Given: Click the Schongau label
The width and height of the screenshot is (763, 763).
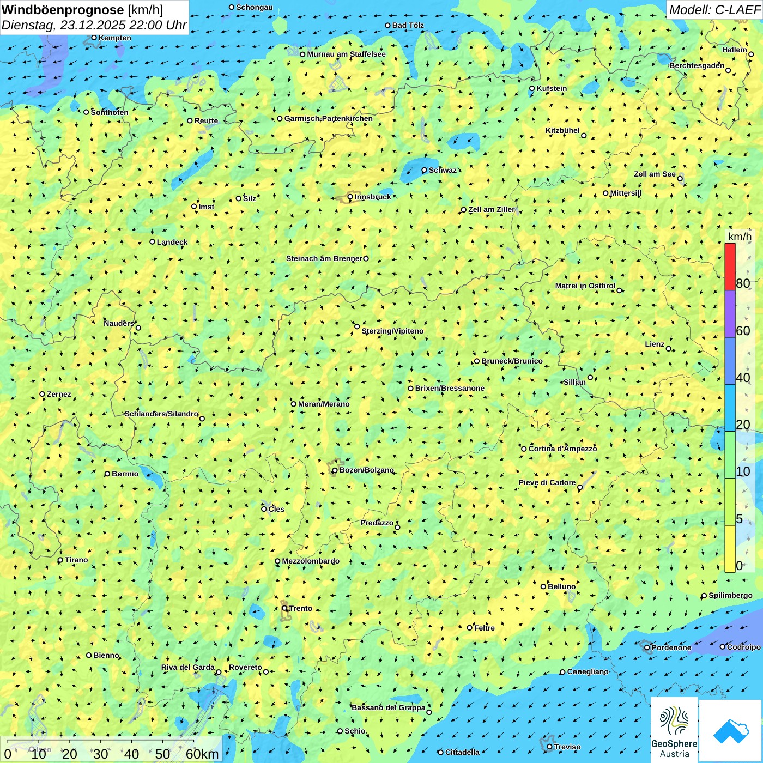Looking at the screenshot, I should pyautogui.click(x=255, y=7).
